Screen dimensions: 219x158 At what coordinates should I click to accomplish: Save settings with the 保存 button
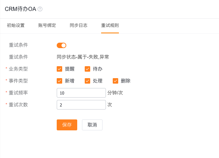coord(67,125)
